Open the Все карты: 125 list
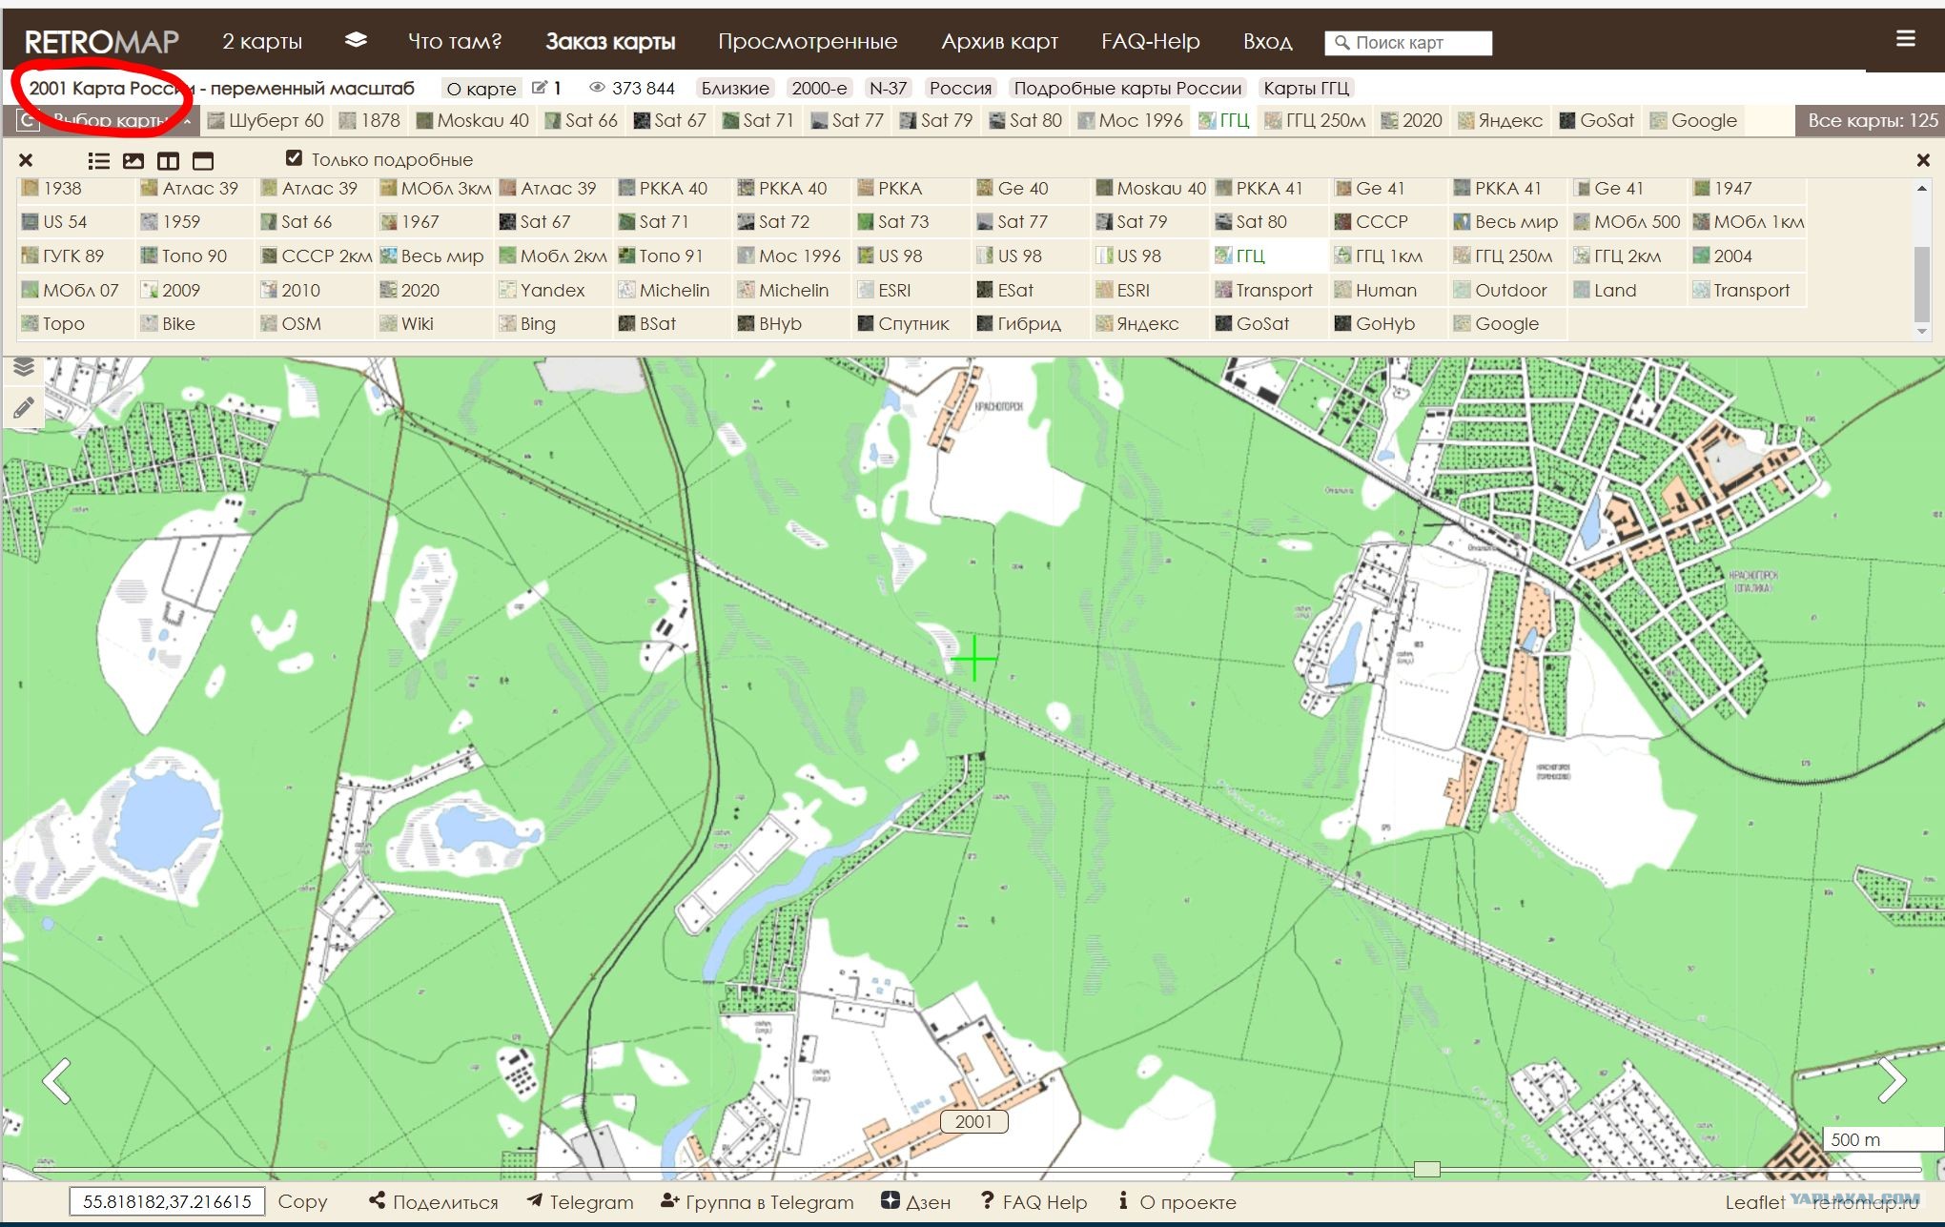This screenshot has width=1945, height=1227. 1872,120
